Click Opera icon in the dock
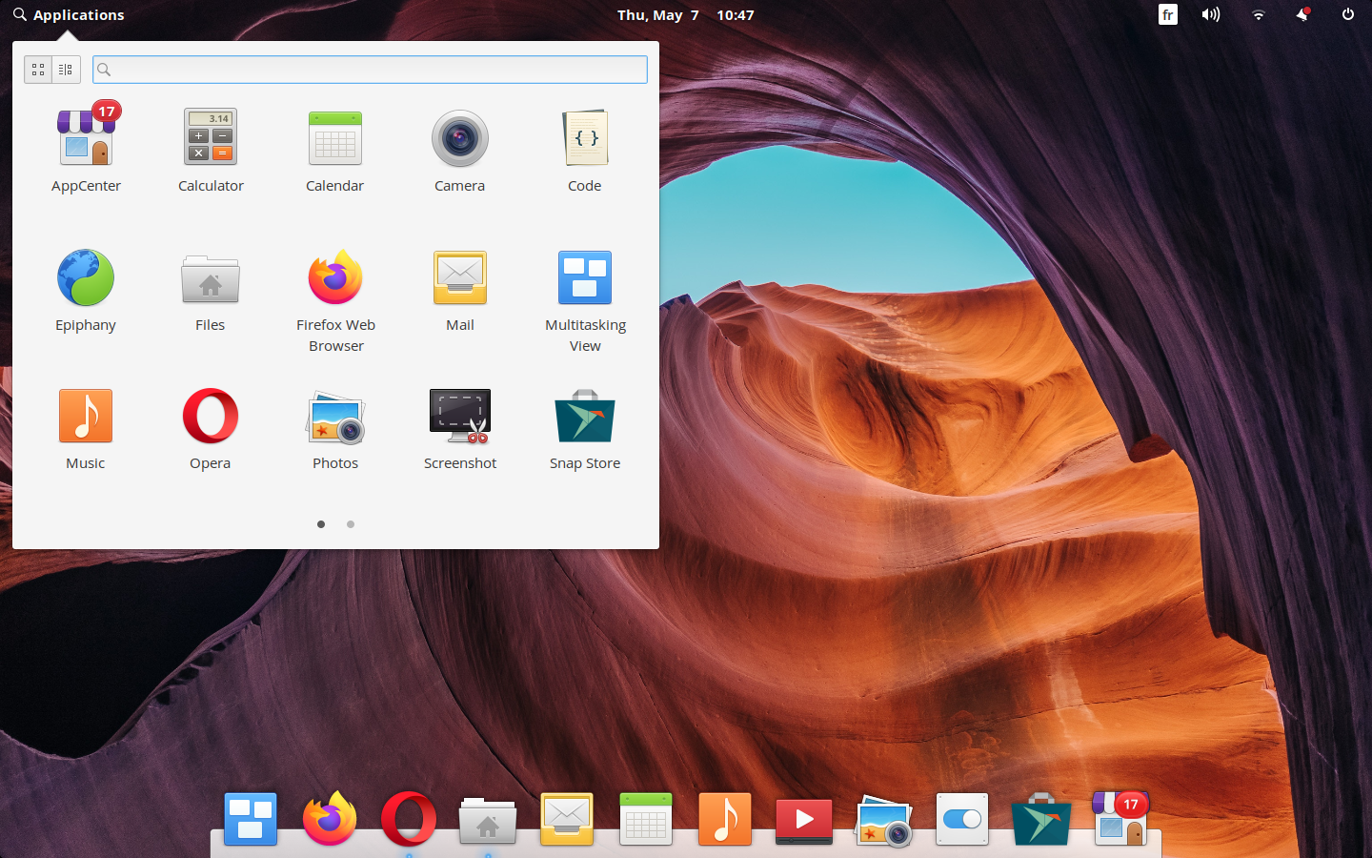Viewport: 1372px width, 858px height. (x=409, y=819)
